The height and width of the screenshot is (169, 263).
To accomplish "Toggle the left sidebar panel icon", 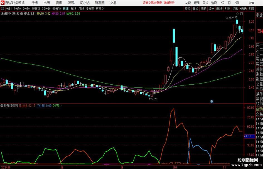I will click(2, 9).
